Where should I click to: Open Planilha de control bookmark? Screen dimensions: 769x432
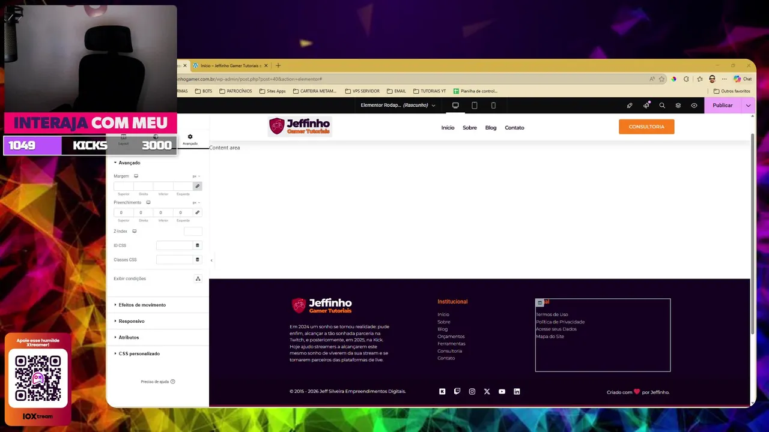tap(475, 91)
